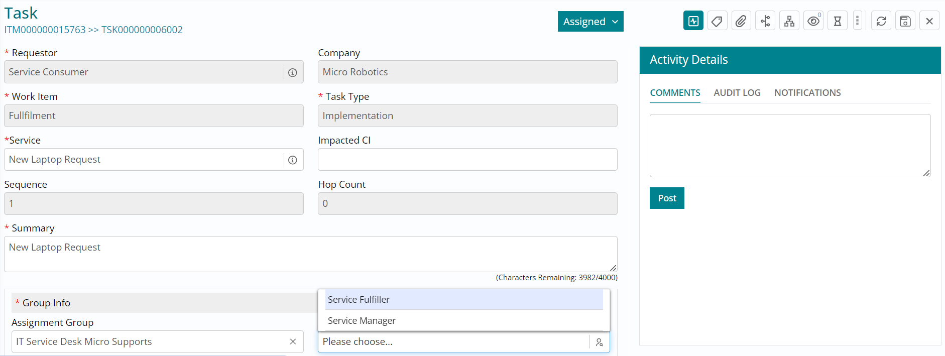Click the hourglass SLA icon

coord(838,21)
